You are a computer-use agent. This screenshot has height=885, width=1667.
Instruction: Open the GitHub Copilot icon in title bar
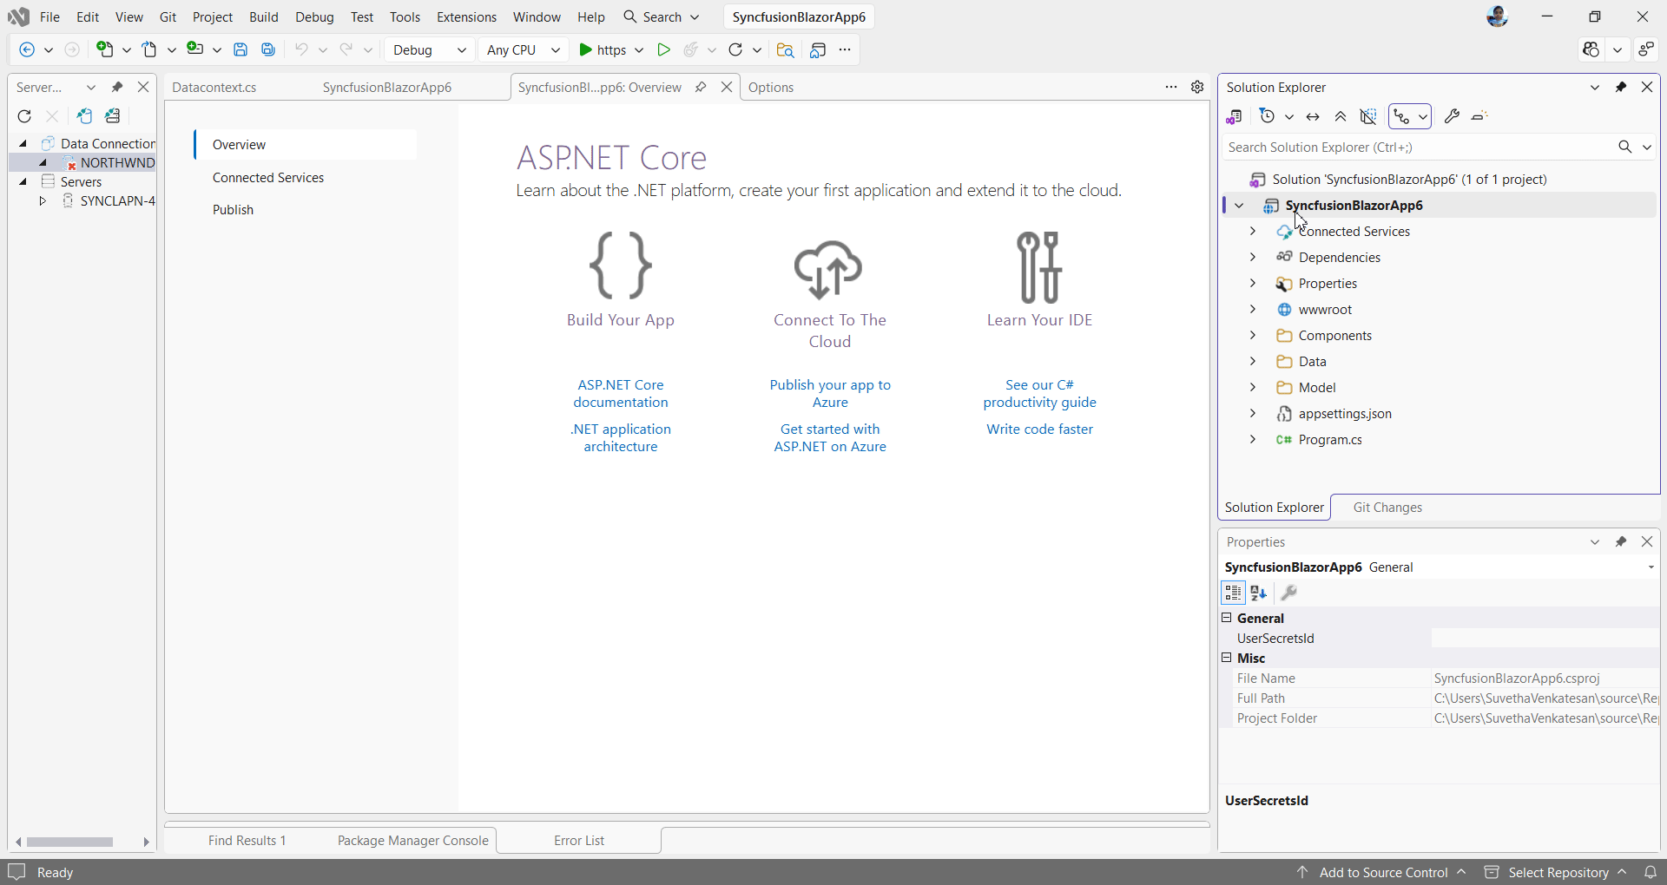coord(1591,50)
